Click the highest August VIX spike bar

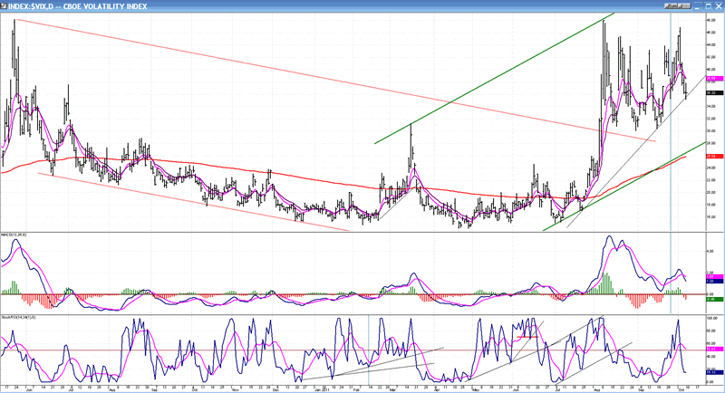(x=604, y=22)
